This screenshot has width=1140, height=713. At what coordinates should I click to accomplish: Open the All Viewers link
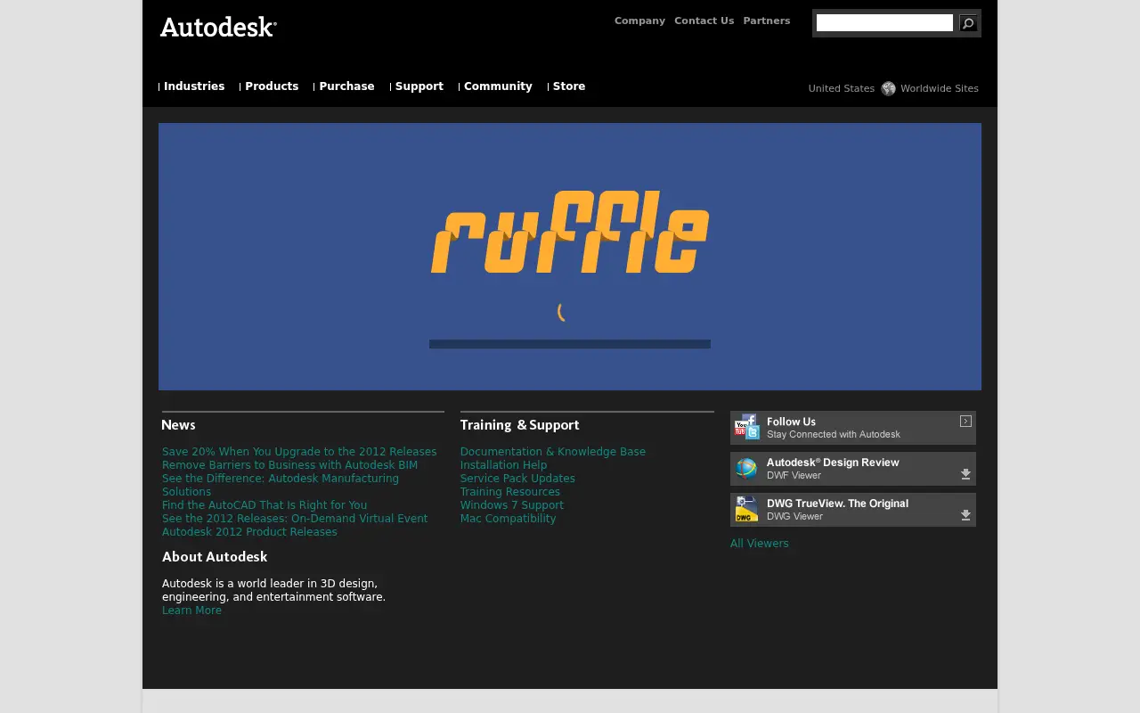[760, 544]
